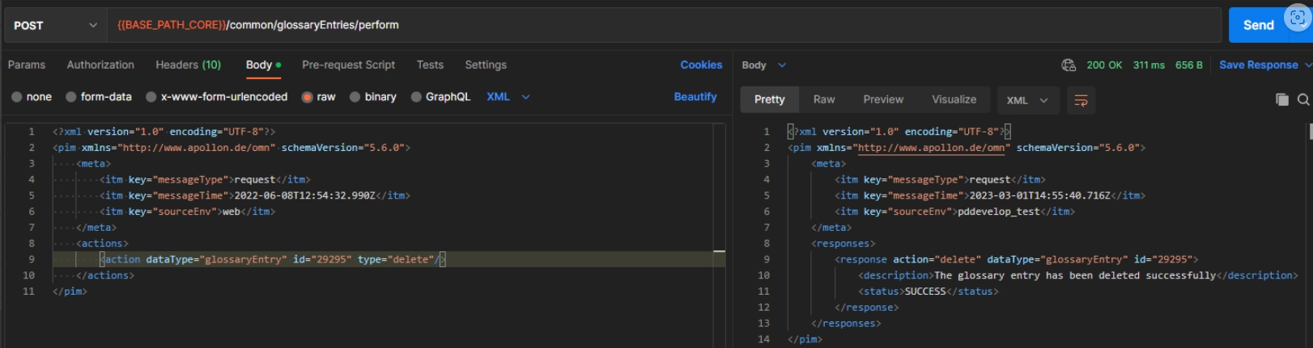
Task: Expand the response Body section dropdown
Action: [x=782, y=65]
